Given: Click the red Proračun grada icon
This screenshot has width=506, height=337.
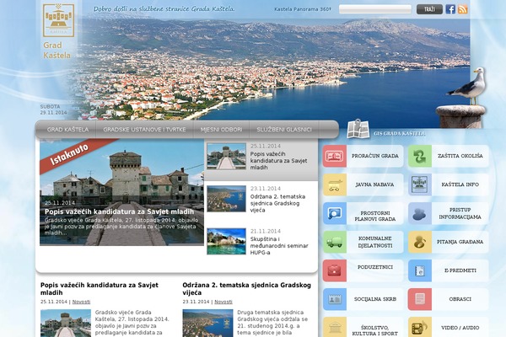Looking at the screenshot, I should click(335, 156).
